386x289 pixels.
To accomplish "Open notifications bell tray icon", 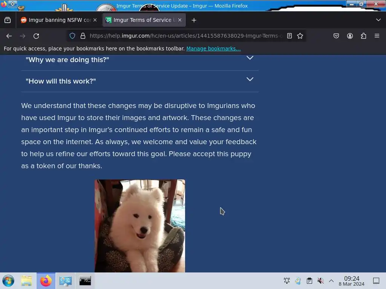I will point(287,281).
